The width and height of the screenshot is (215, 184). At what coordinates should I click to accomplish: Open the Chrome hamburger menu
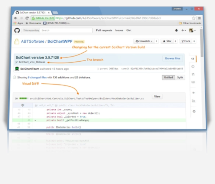[199, 18]
